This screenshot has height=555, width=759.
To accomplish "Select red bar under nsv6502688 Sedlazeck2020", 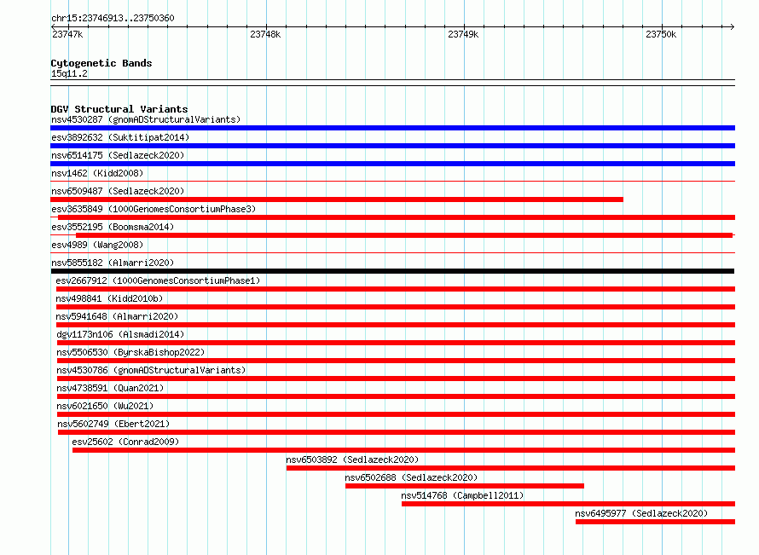I will point(465,486).
